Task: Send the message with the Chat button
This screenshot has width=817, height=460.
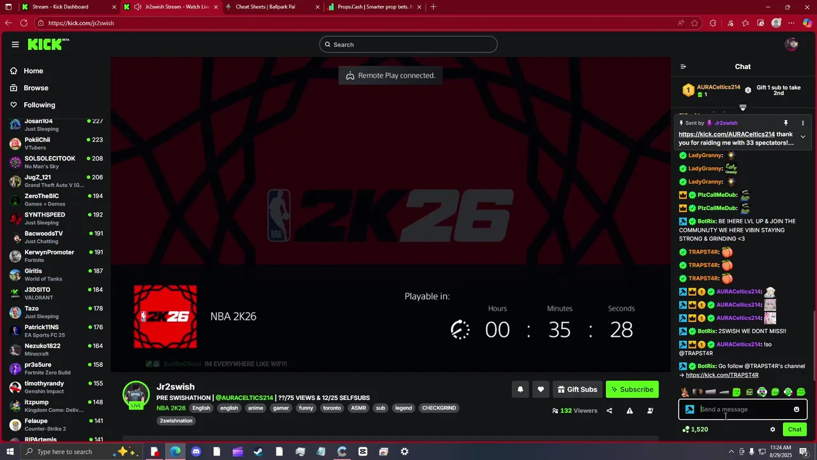Action: [795, 429]
